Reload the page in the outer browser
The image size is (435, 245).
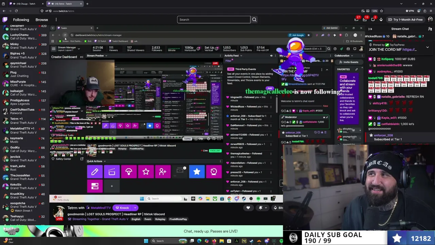tap(16, 11)
